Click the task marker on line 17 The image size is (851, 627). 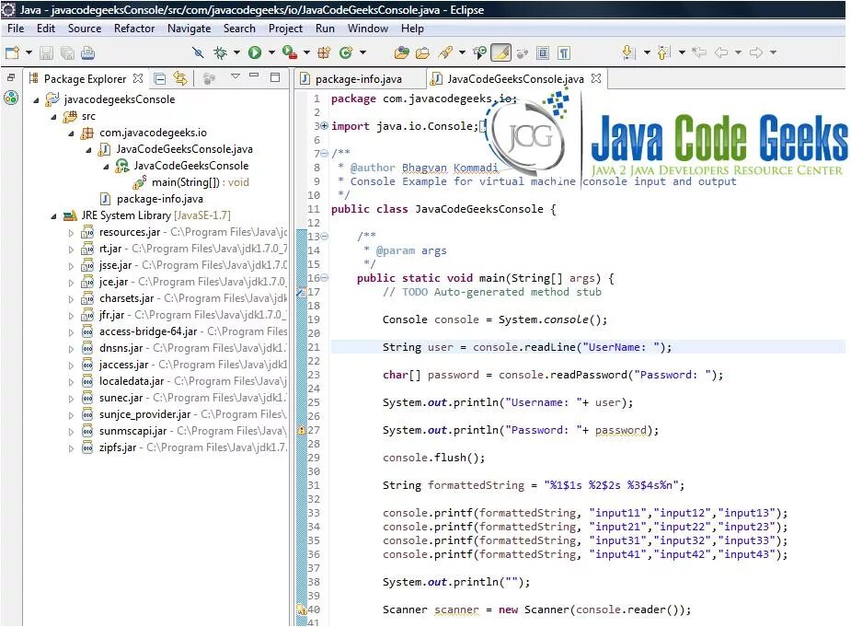click(x=301, y=292)
